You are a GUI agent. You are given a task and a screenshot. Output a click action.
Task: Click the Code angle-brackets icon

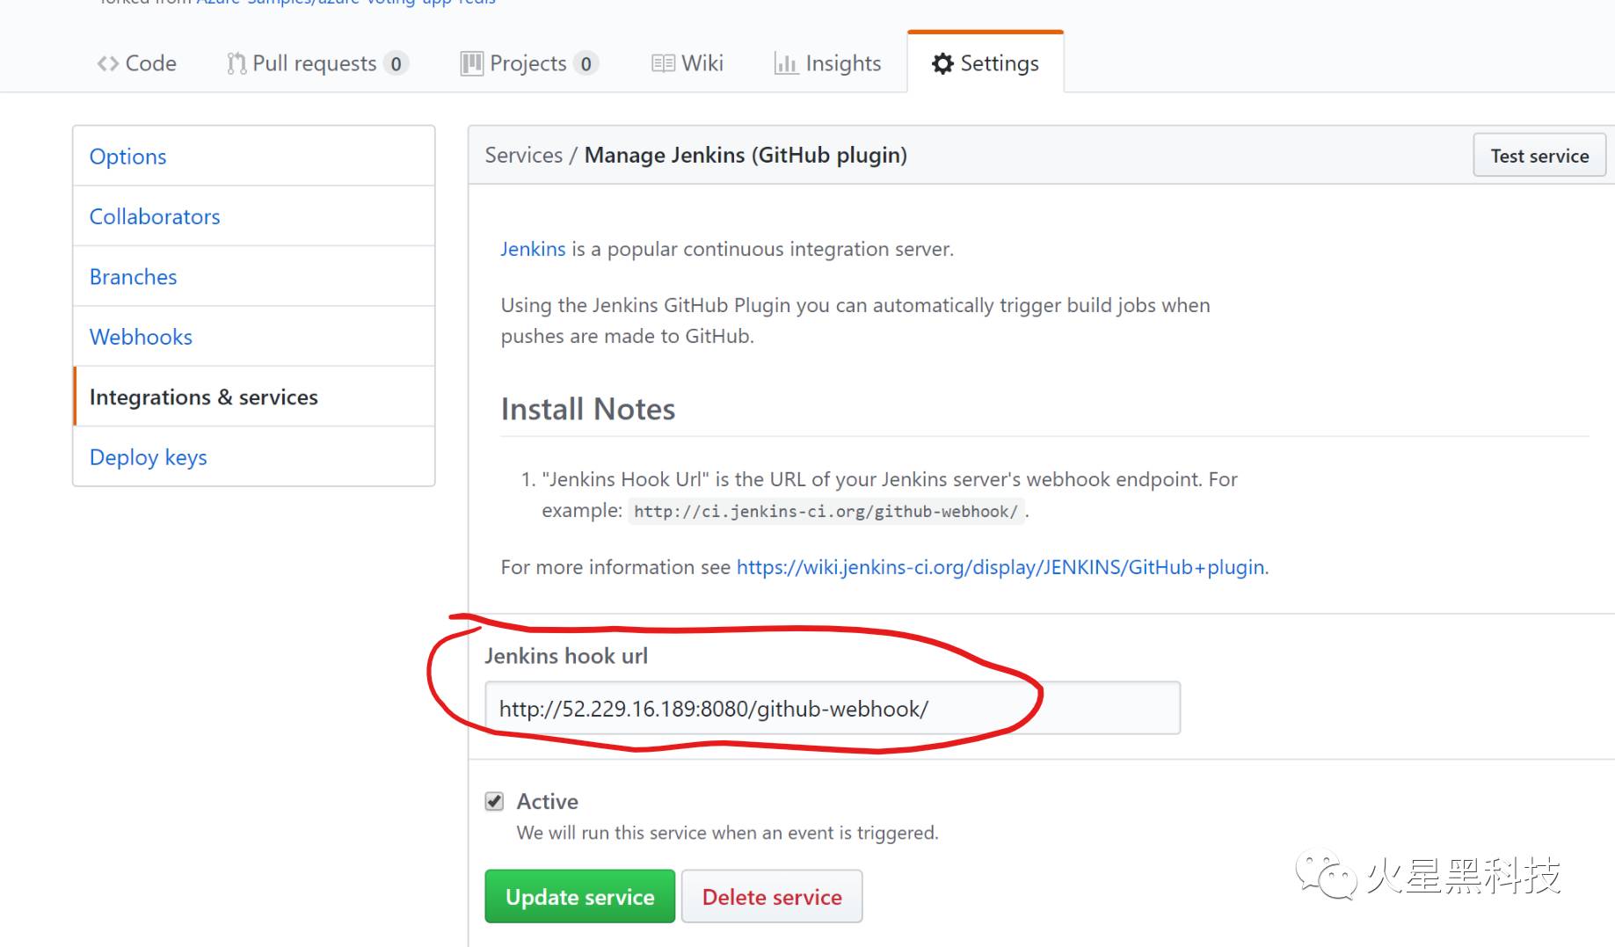[107, 63]
